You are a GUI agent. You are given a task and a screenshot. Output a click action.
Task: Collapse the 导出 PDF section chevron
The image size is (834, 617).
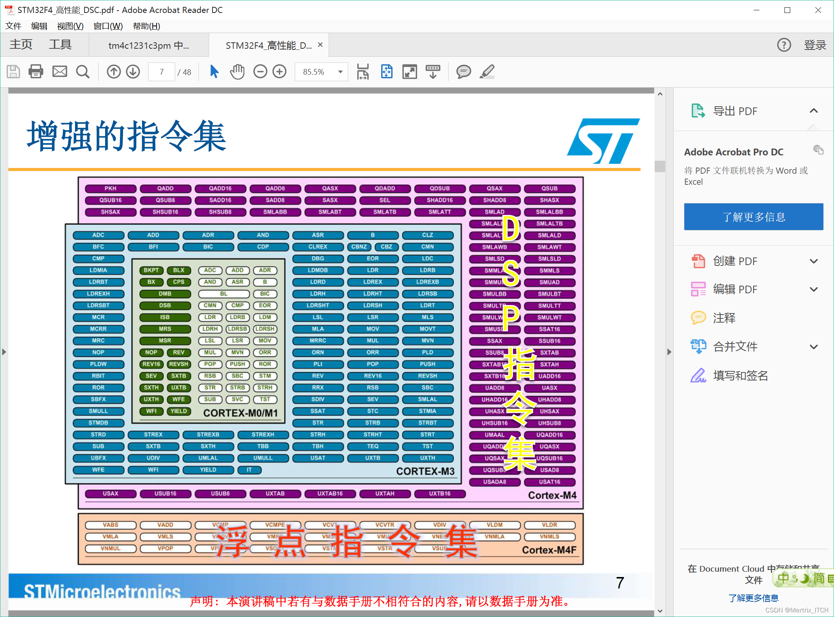coord(814,111)
